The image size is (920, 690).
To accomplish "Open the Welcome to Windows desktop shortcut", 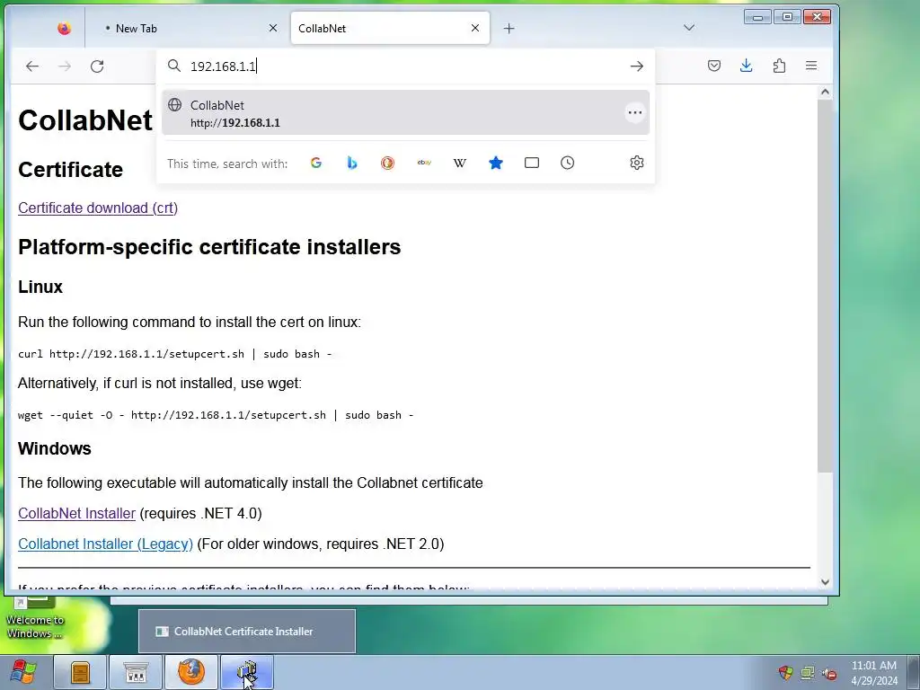I will pyautogui.click(x=34, y=617).
